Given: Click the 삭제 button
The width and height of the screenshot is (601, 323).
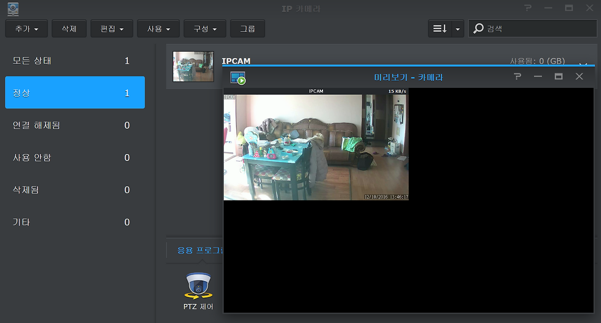Looking at the screenshot, I should coord(69,28).
